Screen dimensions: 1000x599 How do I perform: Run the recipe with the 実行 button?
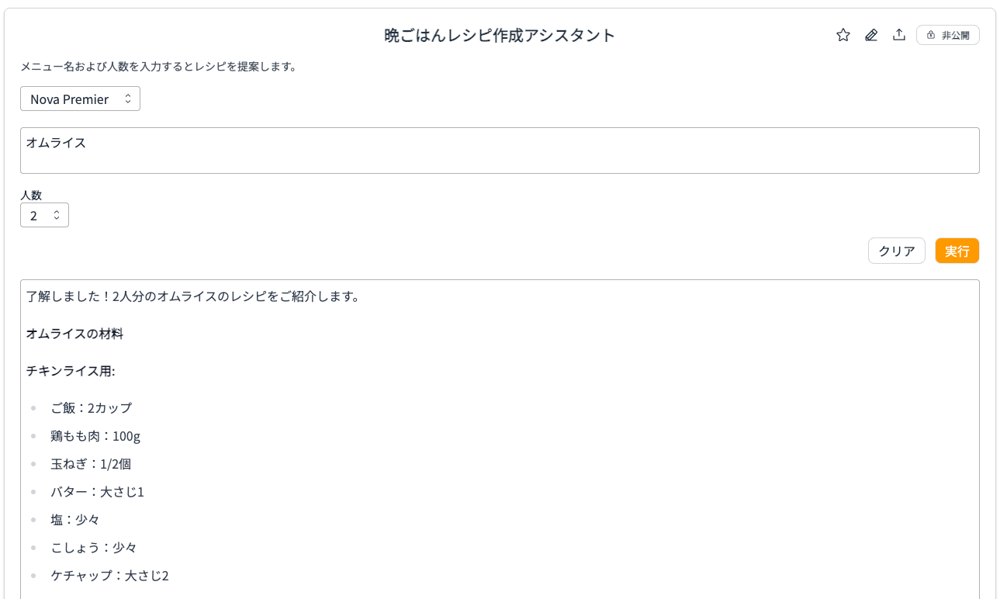957,251
